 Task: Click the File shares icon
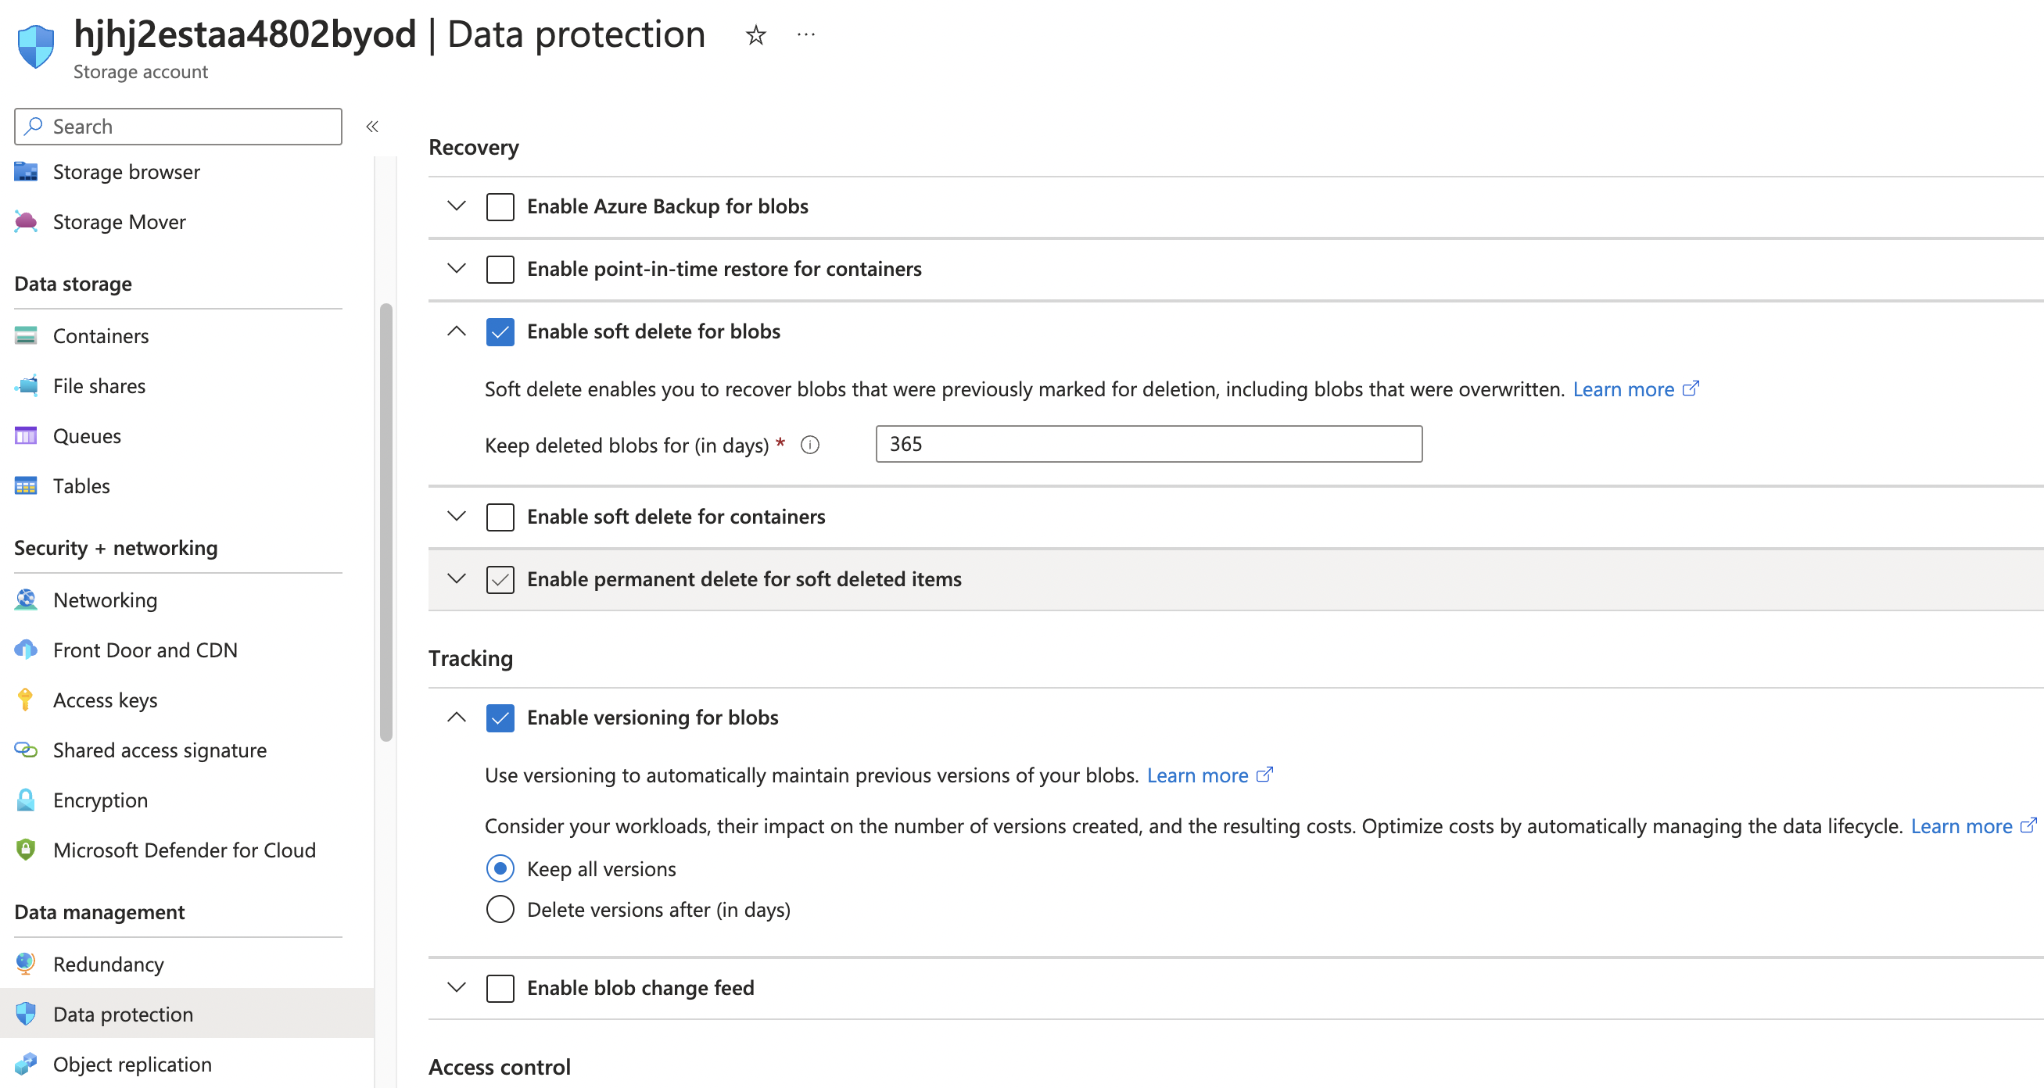[x=26, y=386]
